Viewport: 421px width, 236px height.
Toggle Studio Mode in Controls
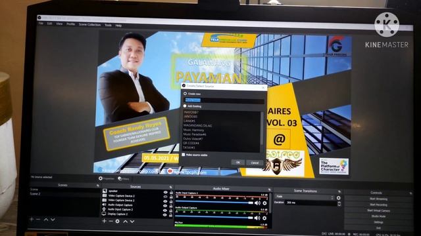point(379,216)
